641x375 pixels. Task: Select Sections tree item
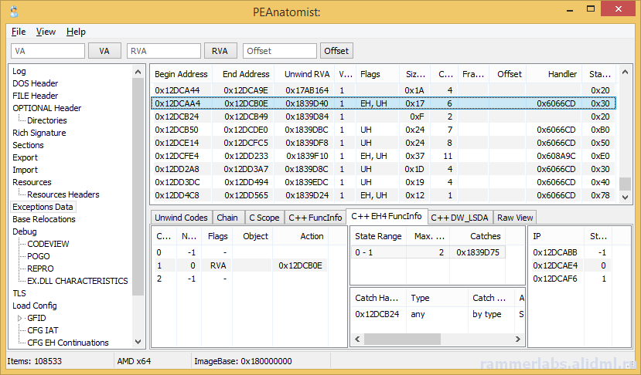coord(28,145)
